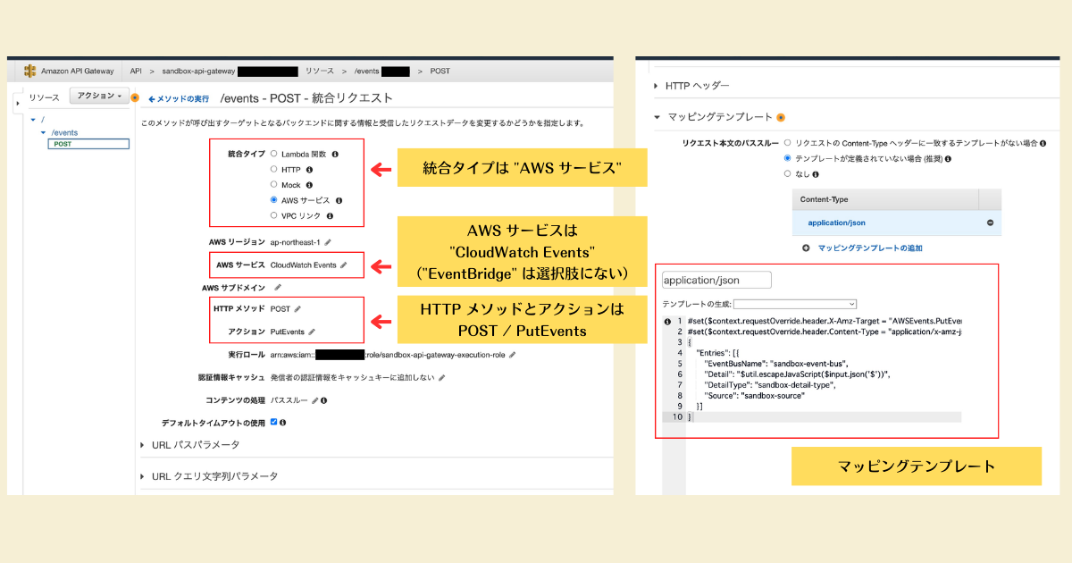Open API breadcrumb item
Viewport: 1072px width, 563px height.
(136, 71)
